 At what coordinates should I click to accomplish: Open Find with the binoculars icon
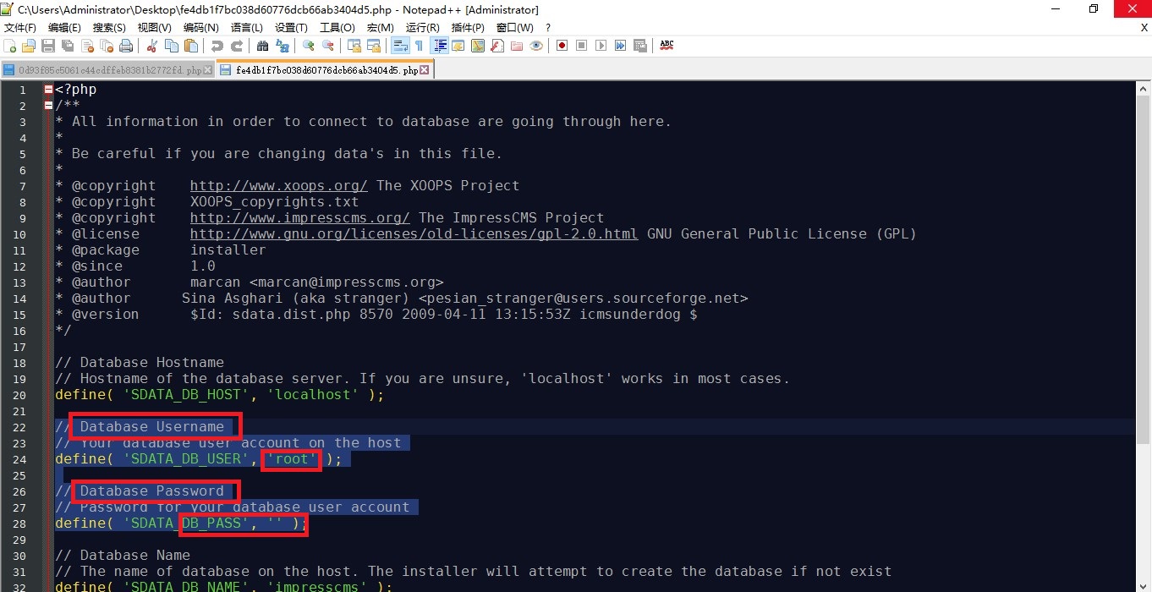tap(262, 46)
